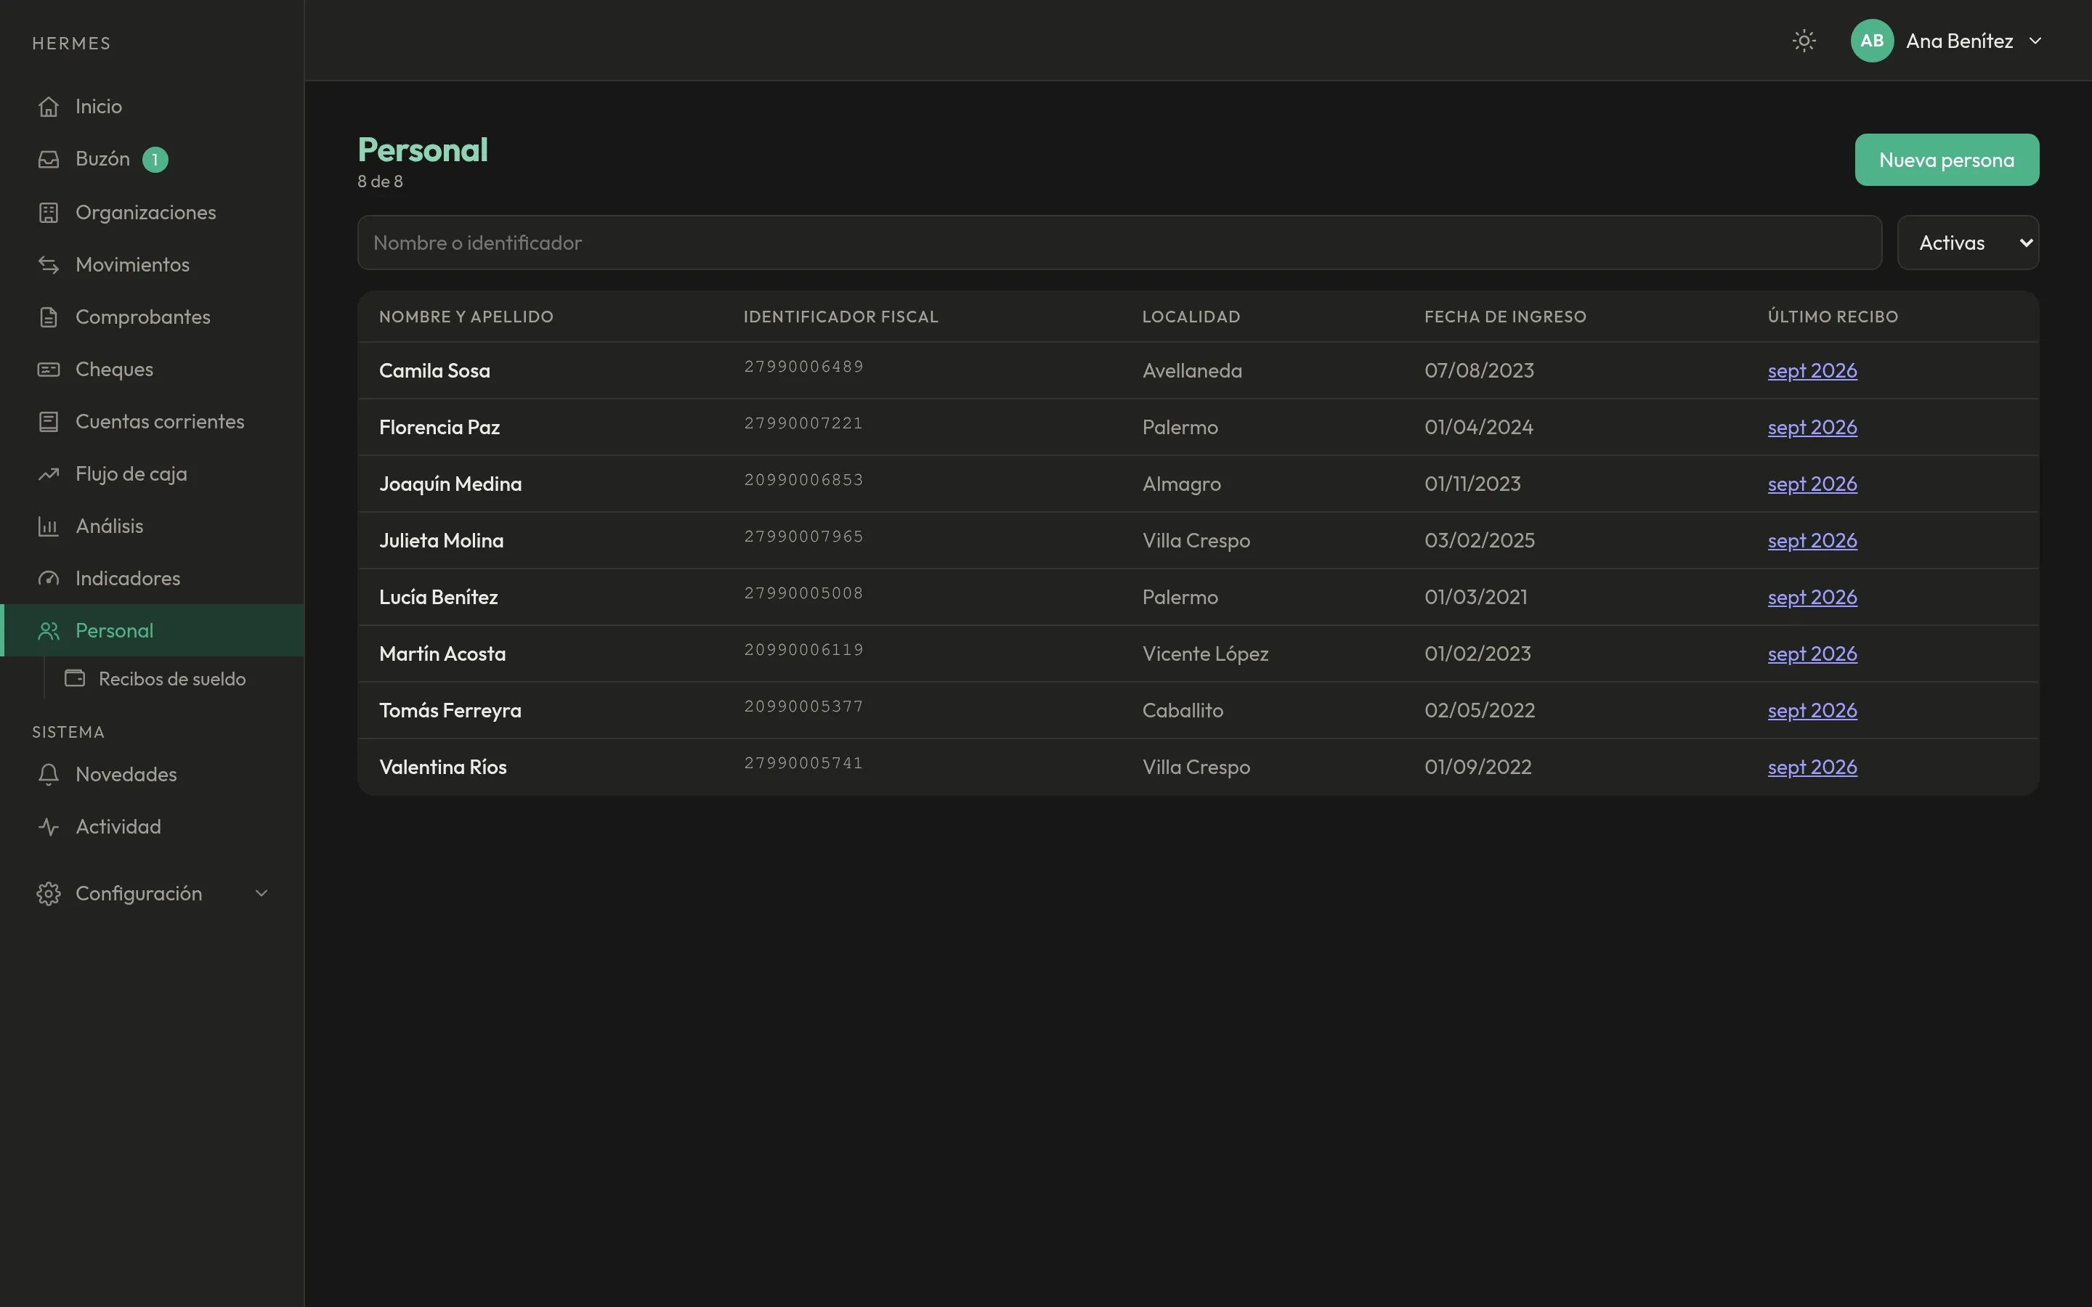2092x1307 pixels.
Task: Click the AB user avatar
Action: [1872, 41]
